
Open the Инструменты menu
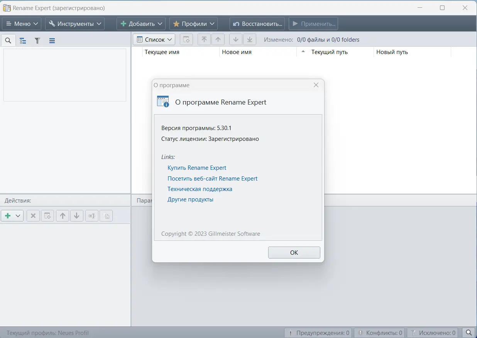tap(74, 23)
